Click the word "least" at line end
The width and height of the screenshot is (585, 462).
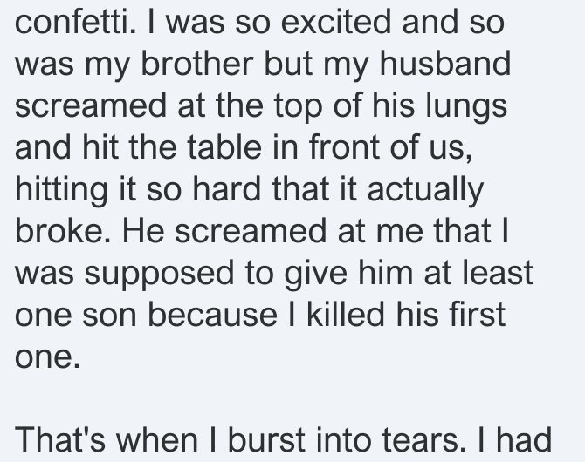click(498, 273)
